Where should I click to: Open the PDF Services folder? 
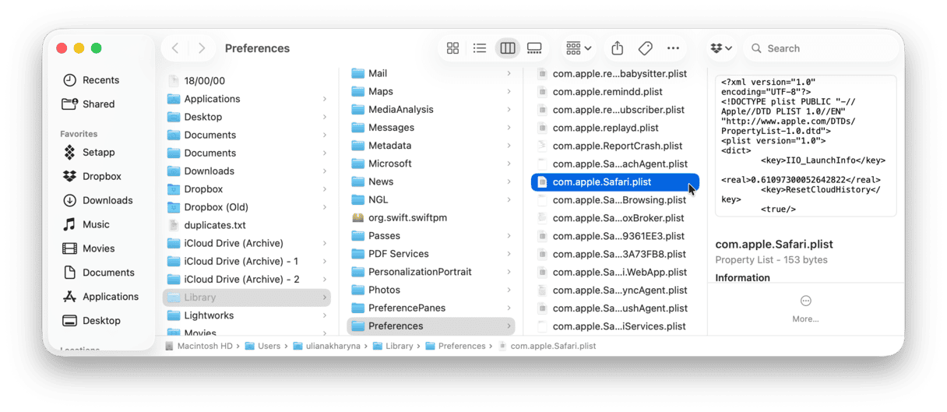[398, 254]
